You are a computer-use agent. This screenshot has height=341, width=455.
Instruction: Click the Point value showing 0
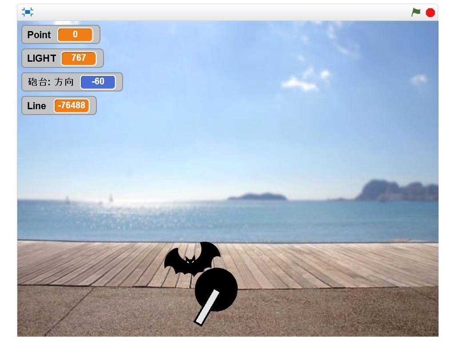(75, 35)
